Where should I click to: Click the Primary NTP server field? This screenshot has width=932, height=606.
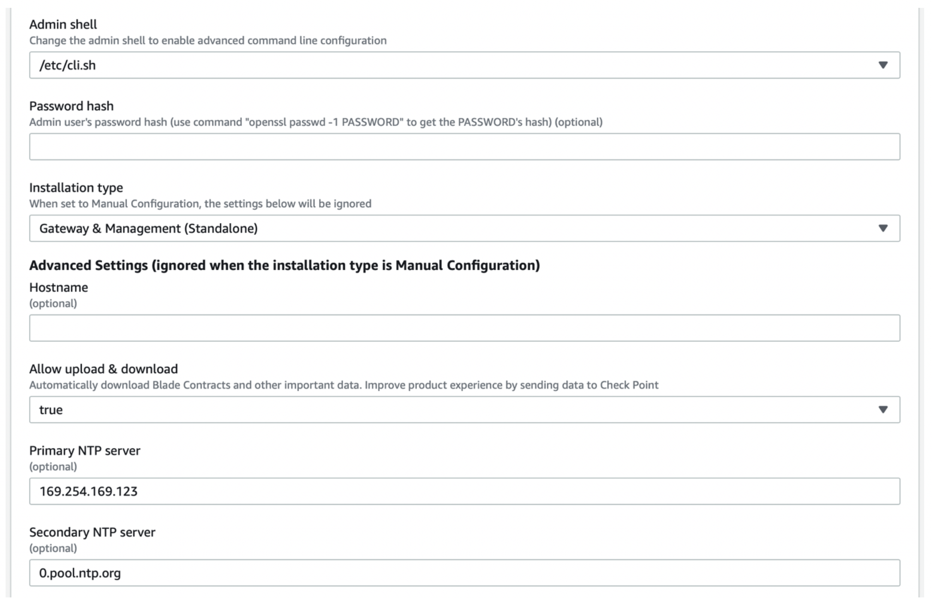pos(465,491)
